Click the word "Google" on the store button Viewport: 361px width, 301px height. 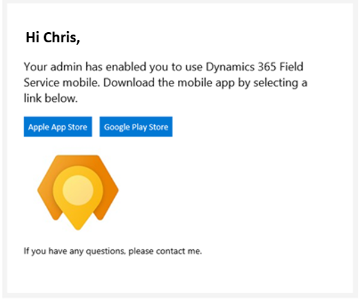click(x=117, y=127)
